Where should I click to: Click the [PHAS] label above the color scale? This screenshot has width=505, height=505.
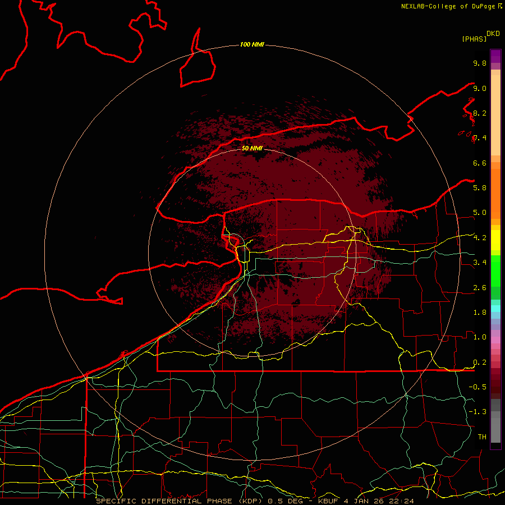coord(474,39)
